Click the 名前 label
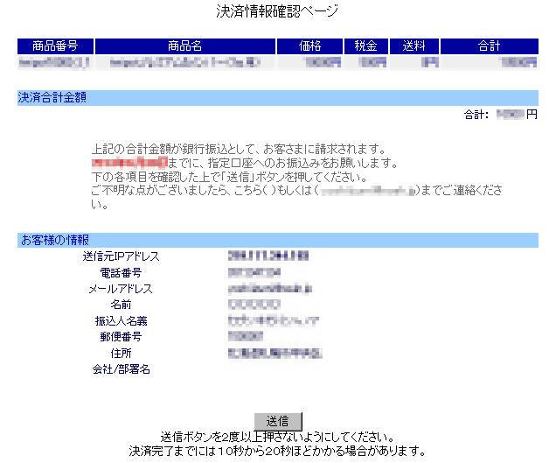 (121, 305)
